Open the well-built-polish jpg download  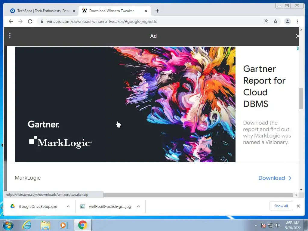pyautogui.click(x=106, y=206)
